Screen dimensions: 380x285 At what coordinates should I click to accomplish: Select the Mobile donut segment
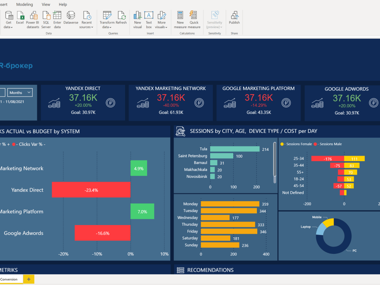pyautogui.click(x=329, y=222)
